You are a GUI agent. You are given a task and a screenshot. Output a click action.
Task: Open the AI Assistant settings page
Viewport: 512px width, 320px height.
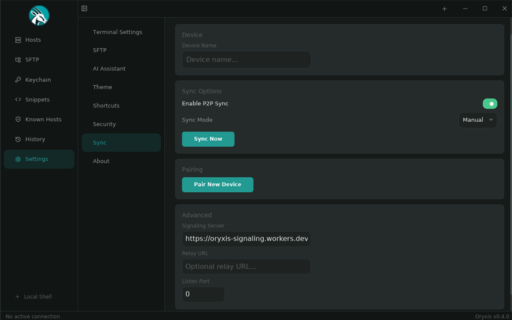coord(108,68)
